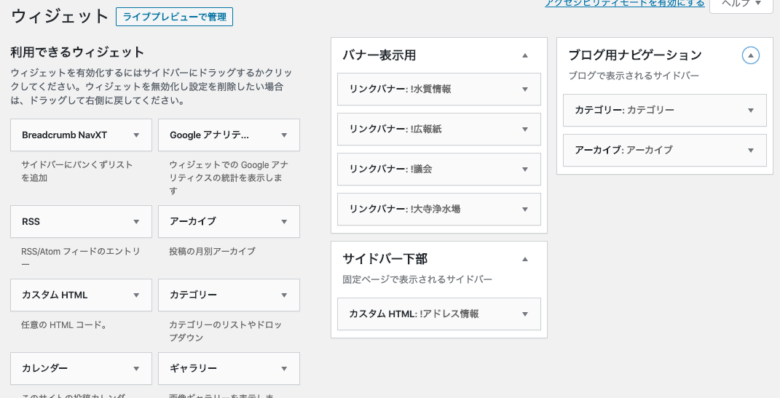Image resolution: width=780 pixels, height=398 pixels.
Task: Collapse the サイドバー下部 panel arrow
Action: point(524,259)
